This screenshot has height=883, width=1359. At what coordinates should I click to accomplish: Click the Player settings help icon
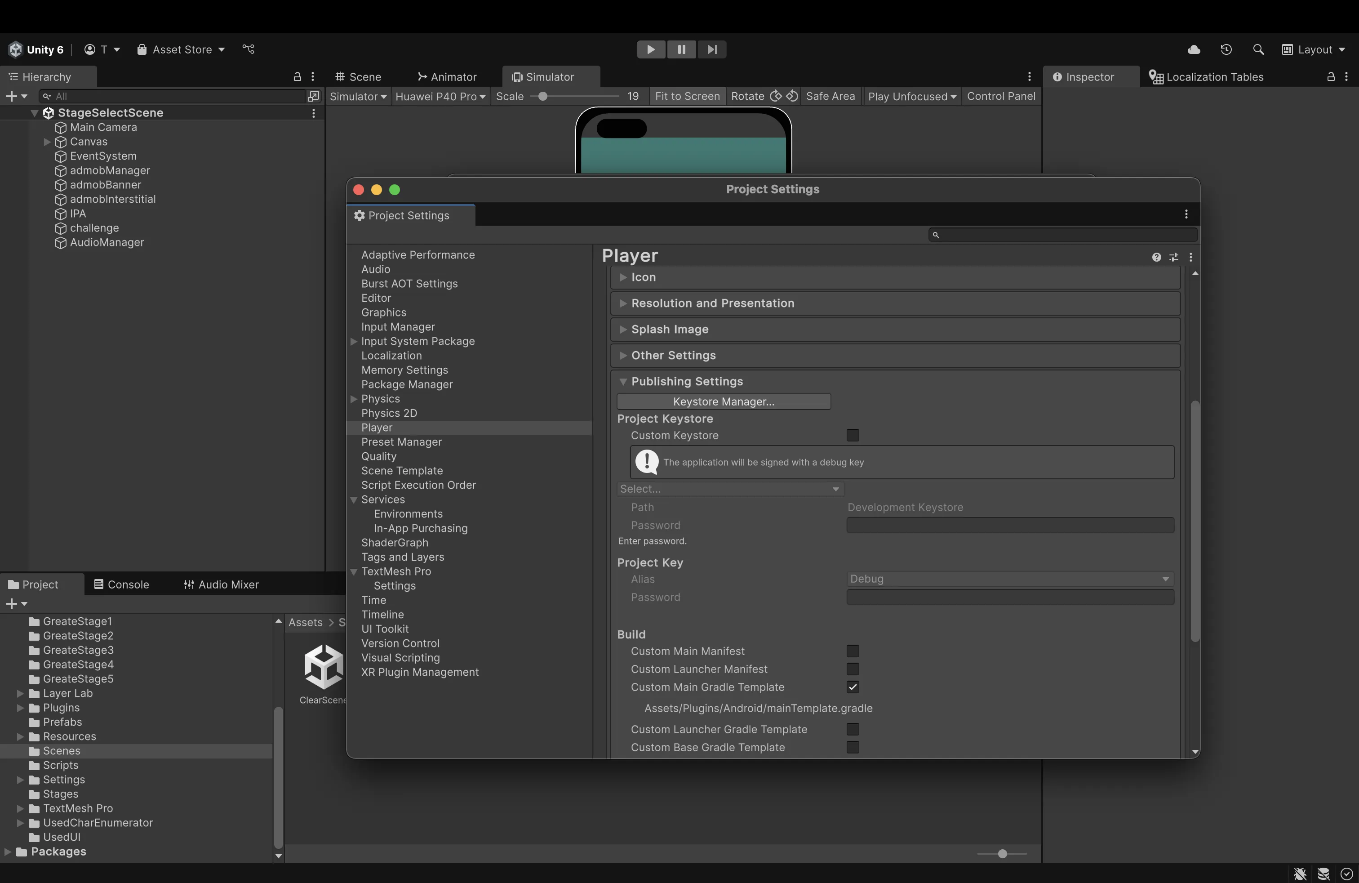1156,258
